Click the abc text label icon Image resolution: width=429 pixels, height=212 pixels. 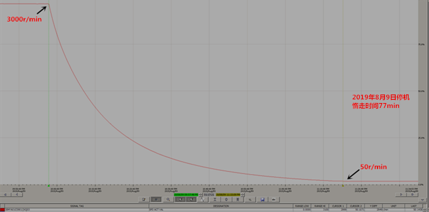[x=273, y=200]
